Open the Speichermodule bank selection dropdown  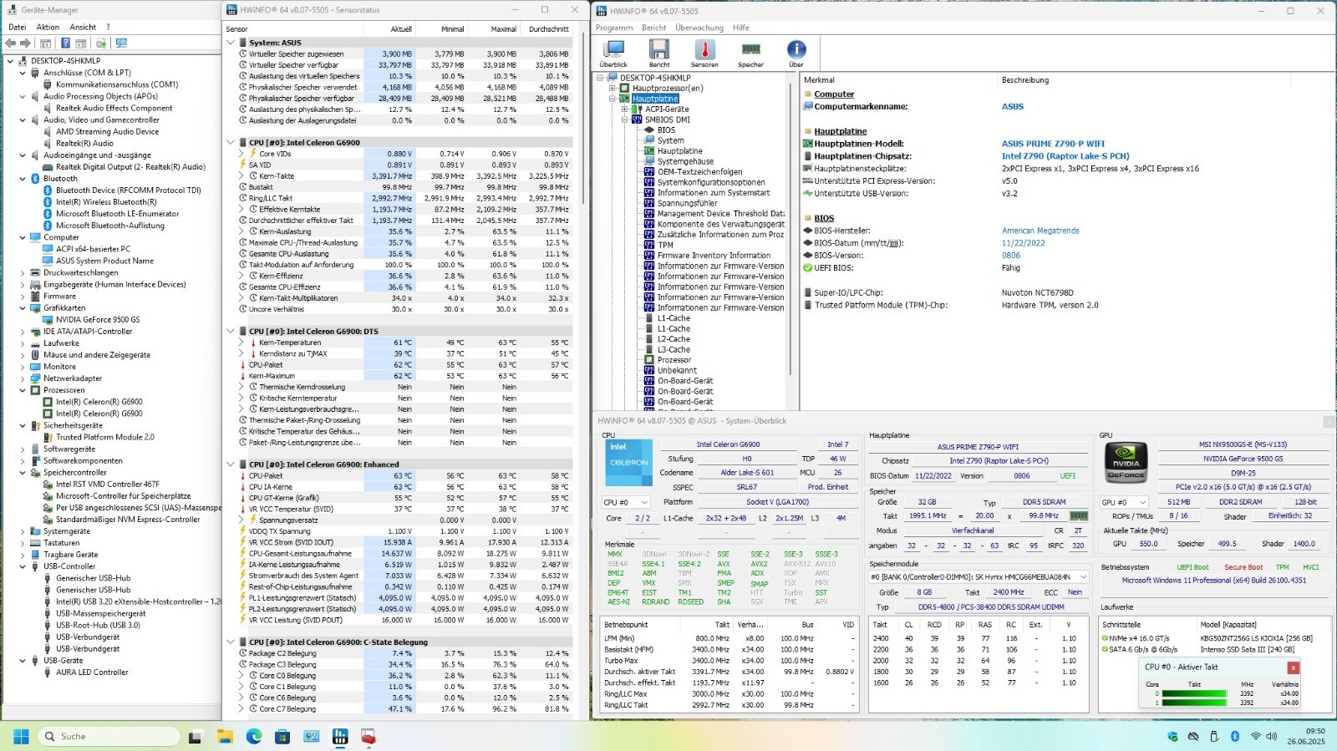[x=979, y=576]
